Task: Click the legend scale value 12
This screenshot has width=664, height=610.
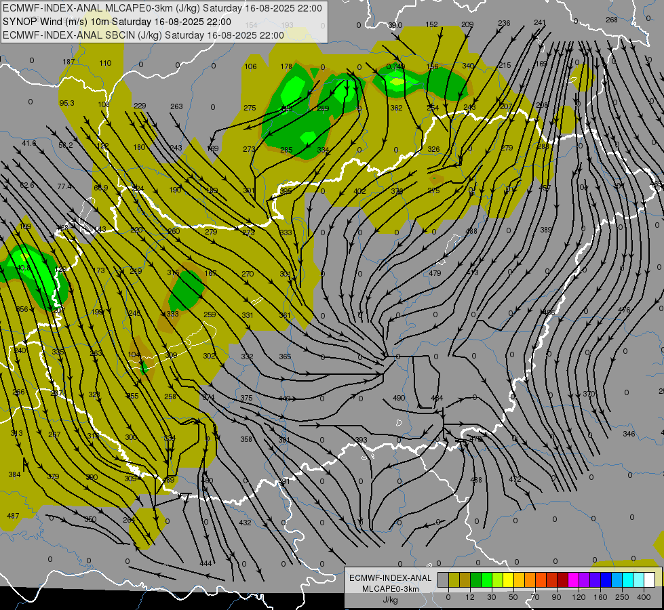Action: pyautogui.click(x=469, y=597)
